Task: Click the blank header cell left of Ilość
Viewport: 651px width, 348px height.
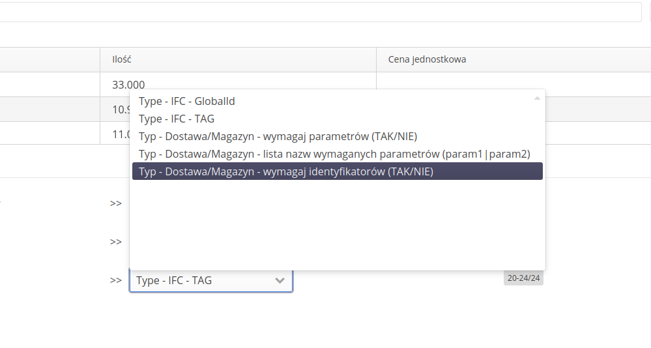Action: [x=49, y=59]
